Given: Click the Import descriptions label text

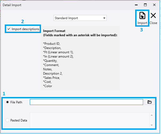Looking at the screenshot, I should click(25, 29).
